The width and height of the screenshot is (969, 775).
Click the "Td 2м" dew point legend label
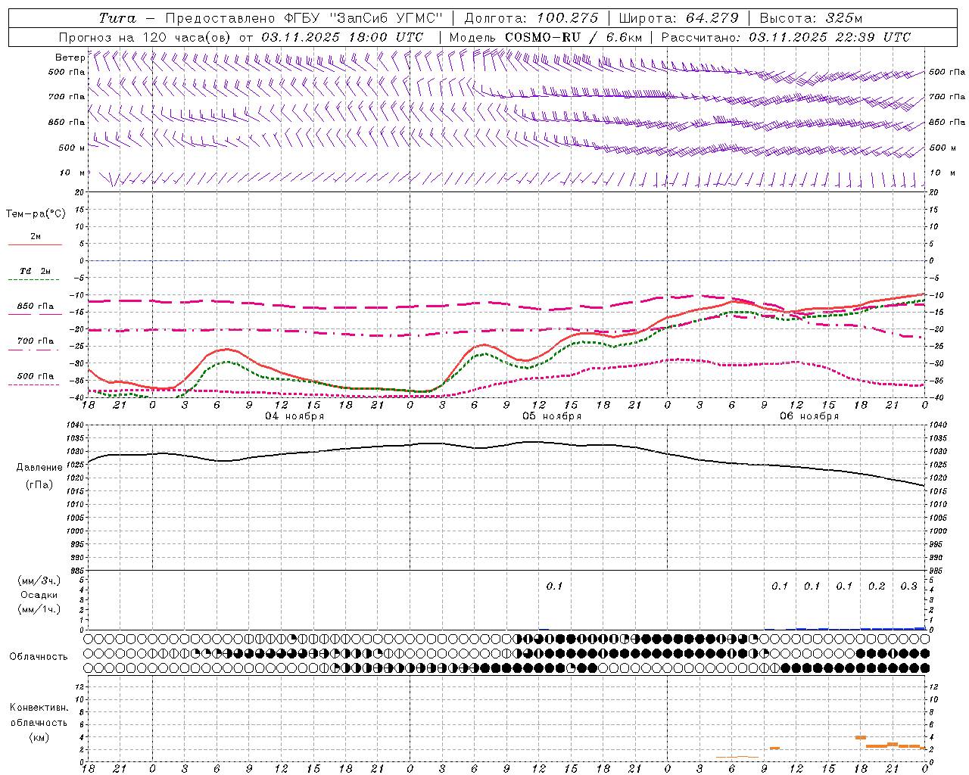click(35, 271)
